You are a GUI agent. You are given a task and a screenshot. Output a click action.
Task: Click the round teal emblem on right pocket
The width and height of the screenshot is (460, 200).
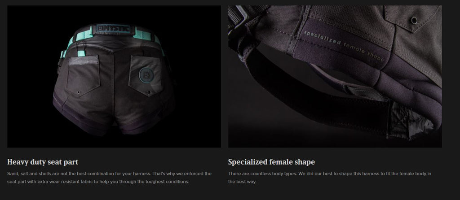pyautogui.click(x=145, y=75)
